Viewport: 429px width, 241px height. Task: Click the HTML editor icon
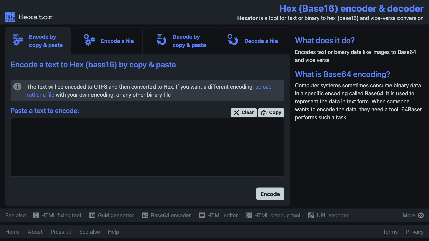[x=201, y=215]
